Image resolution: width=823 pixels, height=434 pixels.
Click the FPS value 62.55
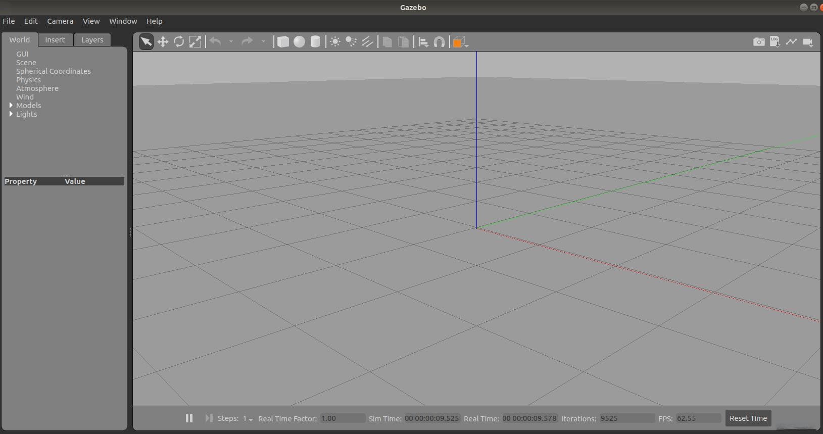[x=698, y=418]
